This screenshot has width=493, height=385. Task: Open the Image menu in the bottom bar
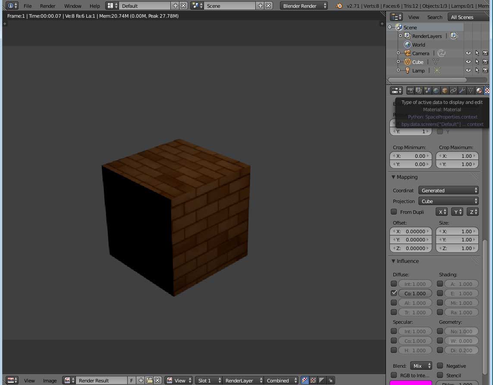(50, 380)
